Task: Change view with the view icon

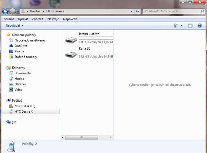Action: pyautogui.click(x=176, y=26)
